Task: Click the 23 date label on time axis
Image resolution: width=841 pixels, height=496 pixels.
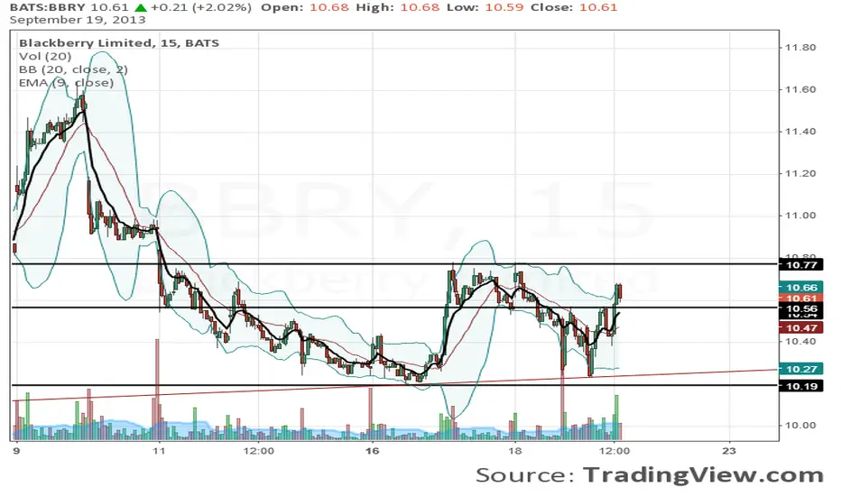Action: tap(729, 451)
